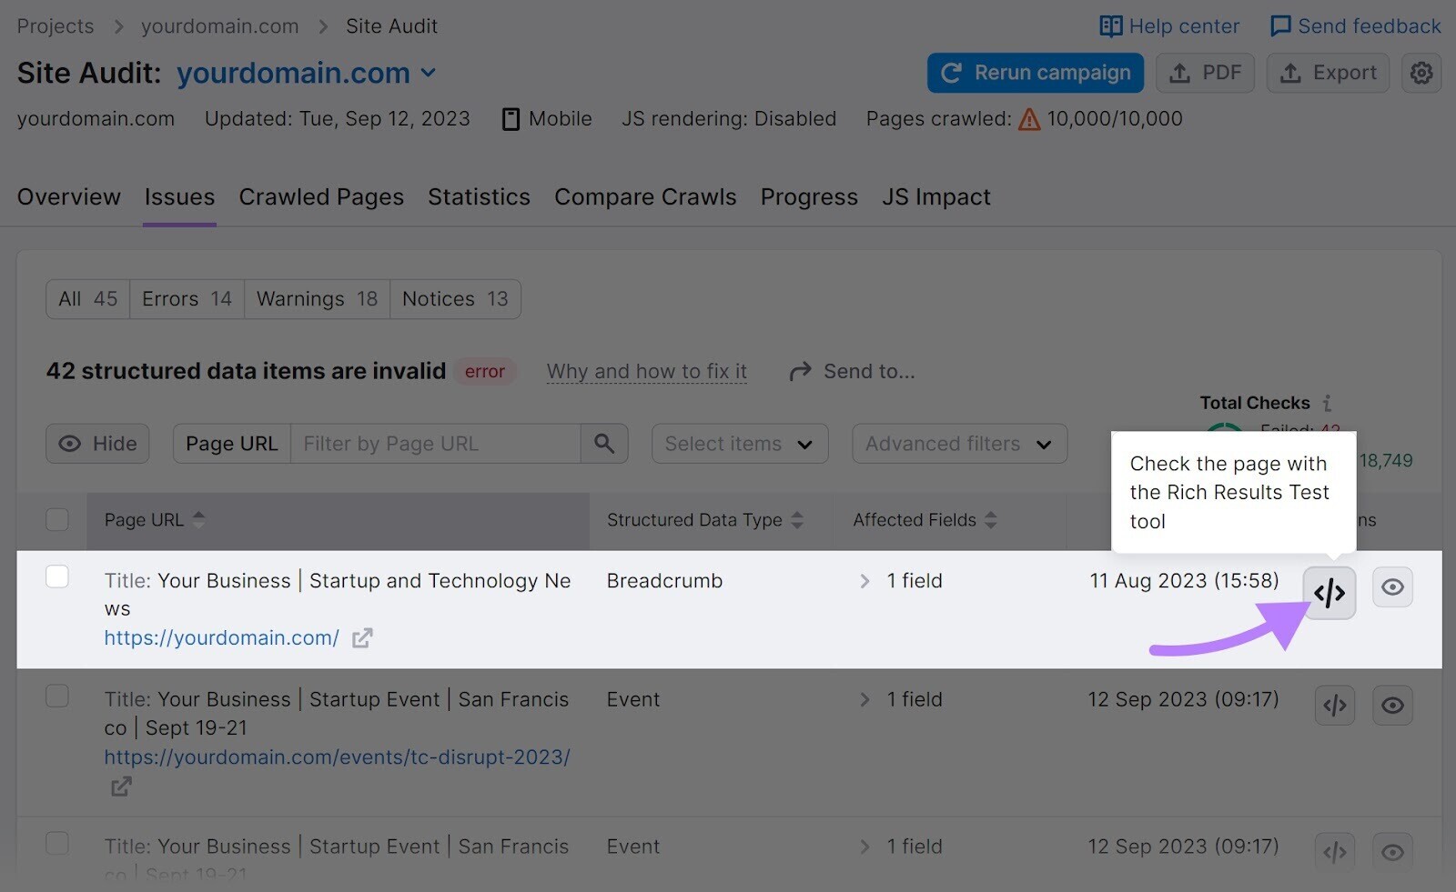Click the Total Checks info icon
Screen dimensions: 1456x892
click(1327, 403)
